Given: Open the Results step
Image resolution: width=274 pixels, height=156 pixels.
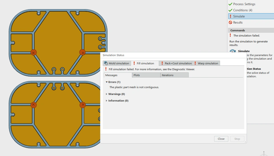Looking at the screenshot, I should (x=238, y=22).
